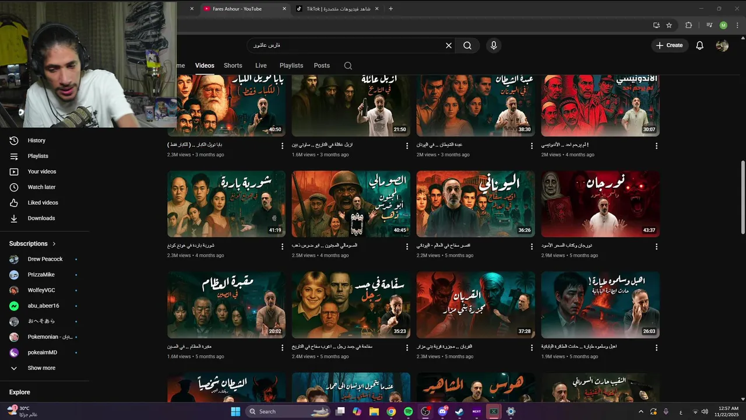Open options menu for 37:28 video
Screen dimensions: 746x420
click(532, 348)
